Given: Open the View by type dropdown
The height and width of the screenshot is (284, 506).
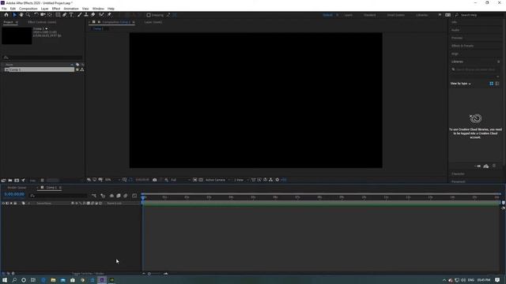Looking at the screenshot, I should pyautogui.click(x=460, y=84).
